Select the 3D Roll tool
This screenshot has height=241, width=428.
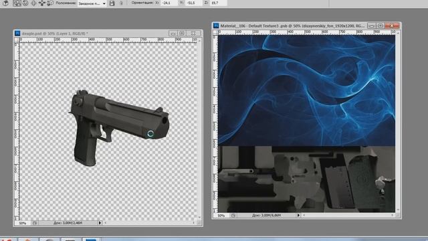pos(25,3)
